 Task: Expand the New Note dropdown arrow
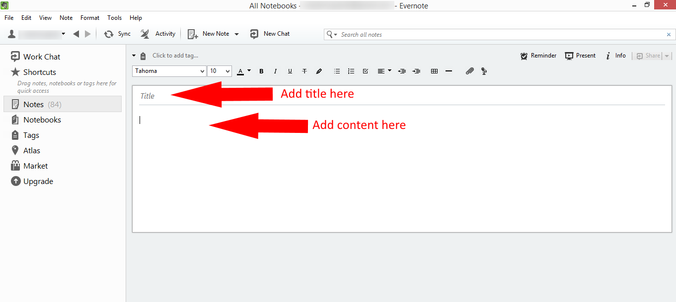[236, 34]
